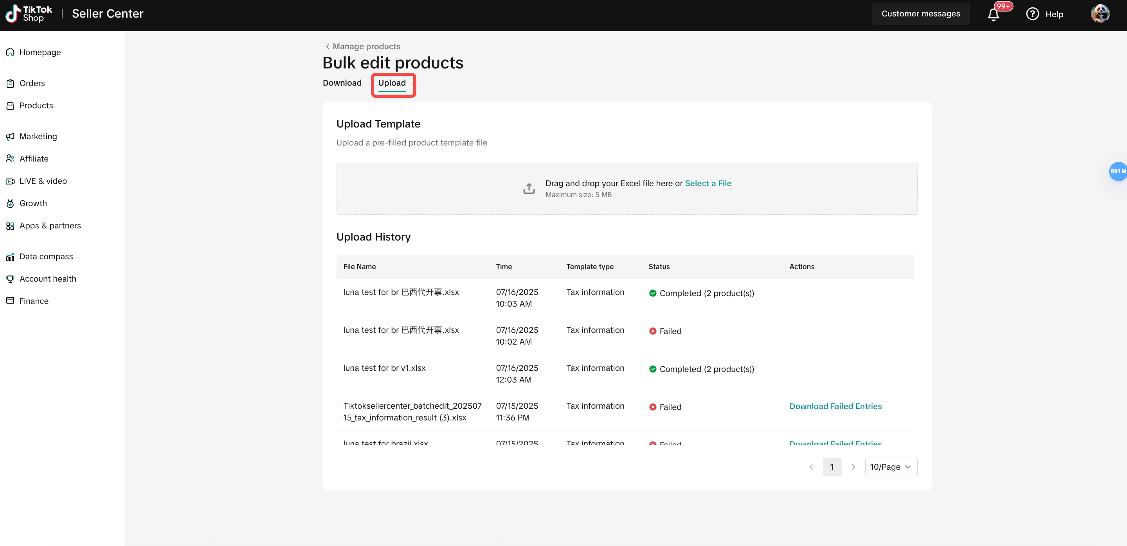Click the Affiliate people icon
1127x546 pixels.
(10, 159)
